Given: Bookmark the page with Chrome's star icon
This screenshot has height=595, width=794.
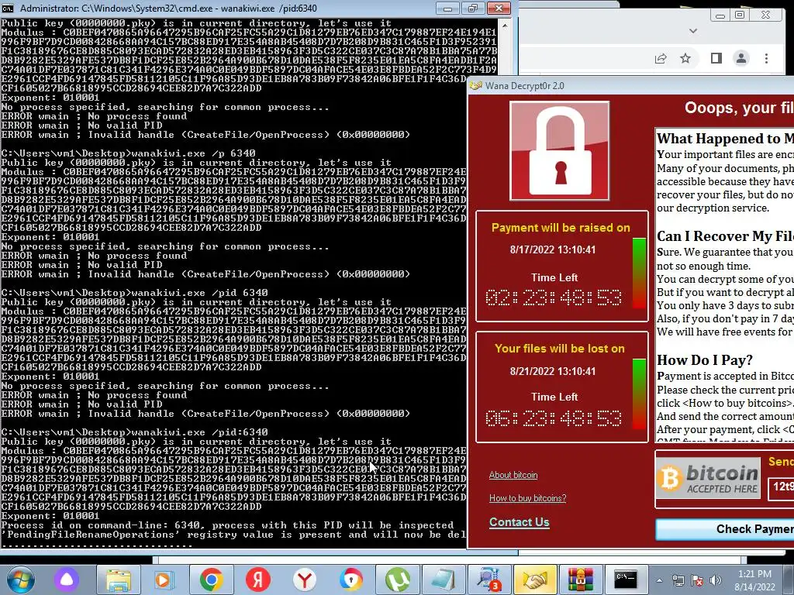Looking at the screenshot, I should coord(685,59).
